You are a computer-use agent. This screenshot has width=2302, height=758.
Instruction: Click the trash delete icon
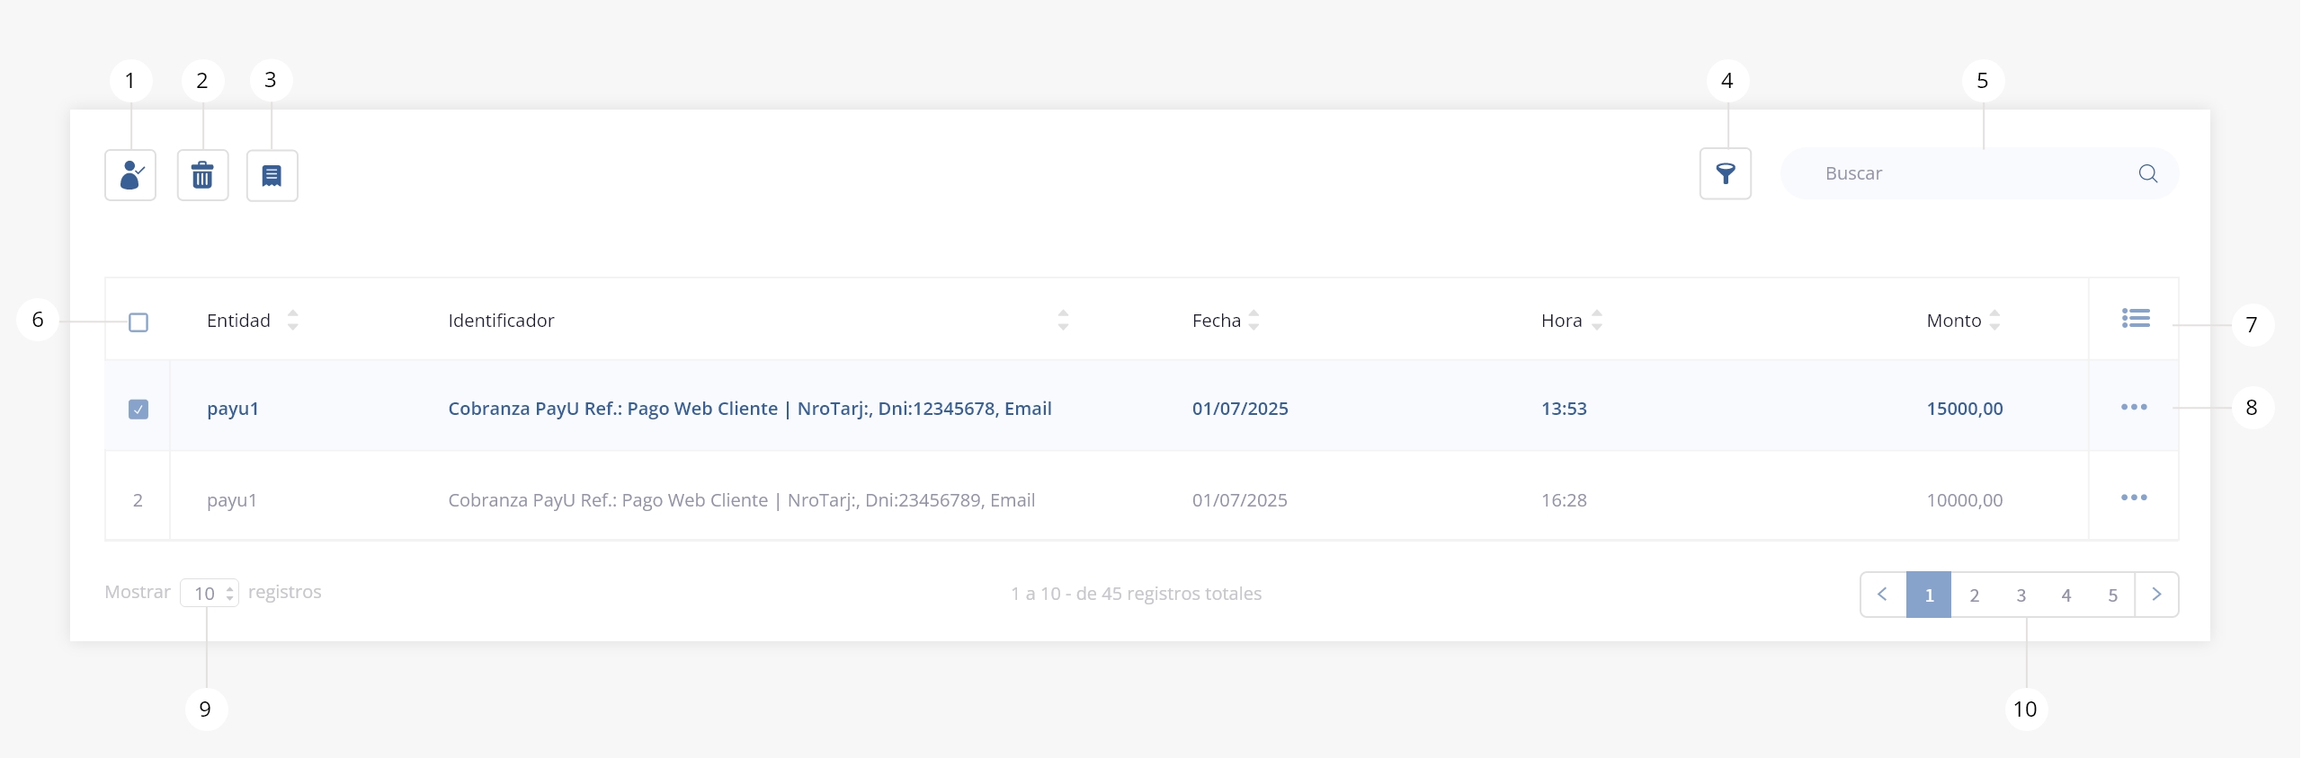click(x=202, y=175)
